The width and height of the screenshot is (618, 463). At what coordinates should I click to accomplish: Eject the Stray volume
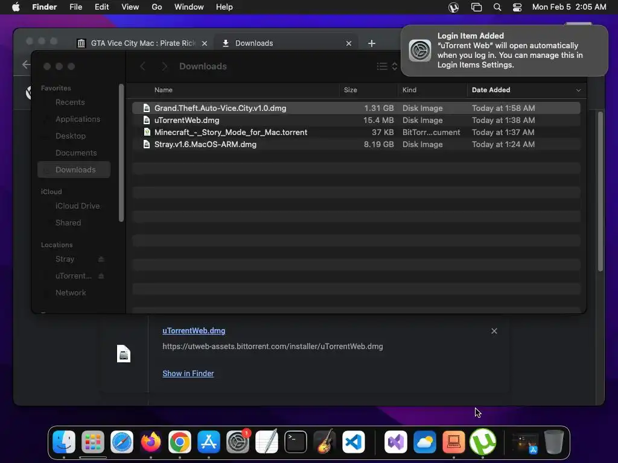(101, 259)
